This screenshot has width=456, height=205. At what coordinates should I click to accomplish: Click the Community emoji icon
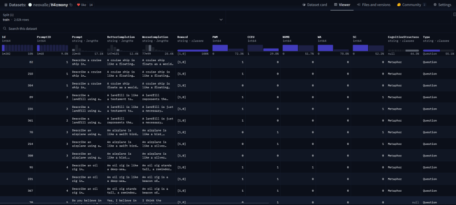pos(399,4)
